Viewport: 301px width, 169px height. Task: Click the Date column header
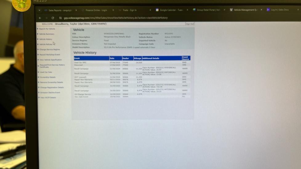coord(115,58)
